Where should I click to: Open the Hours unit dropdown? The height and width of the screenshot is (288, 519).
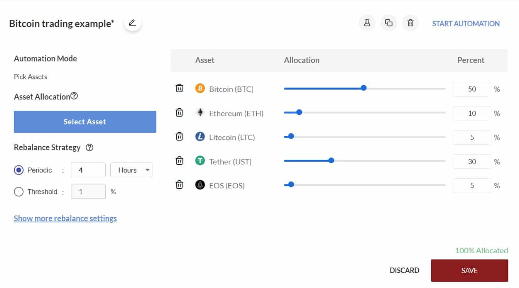pos(131,170)
